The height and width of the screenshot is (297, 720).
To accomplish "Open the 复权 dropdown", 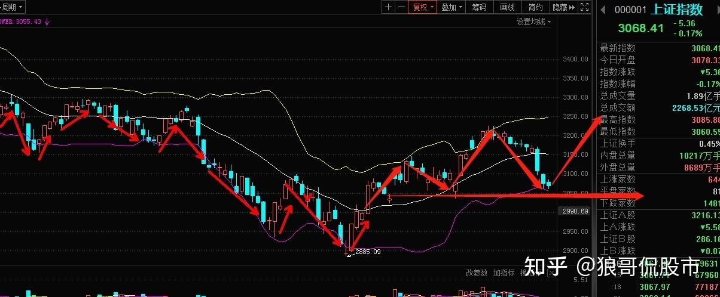I will [x=423, y=7].
